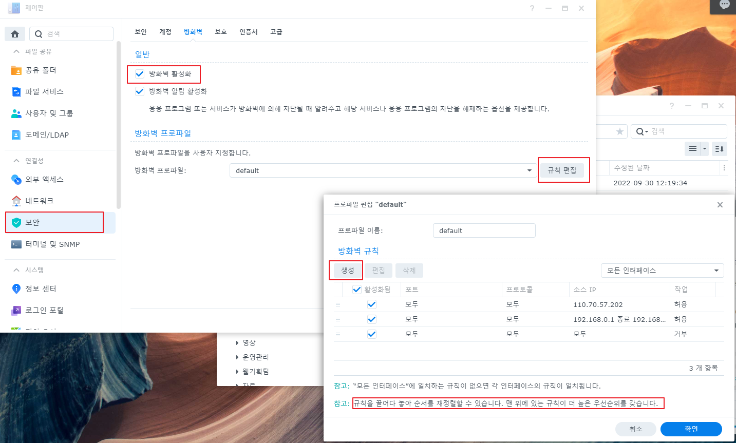Image resolution: width=736 pixels, height=443 pixels.
Task: Click the 제어판 sidebar search field
Action: click(71, 34)
